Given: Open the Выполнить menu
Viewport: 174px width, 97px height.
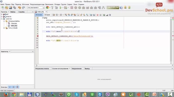Looking at the screenshot, I should coord(49,4).
